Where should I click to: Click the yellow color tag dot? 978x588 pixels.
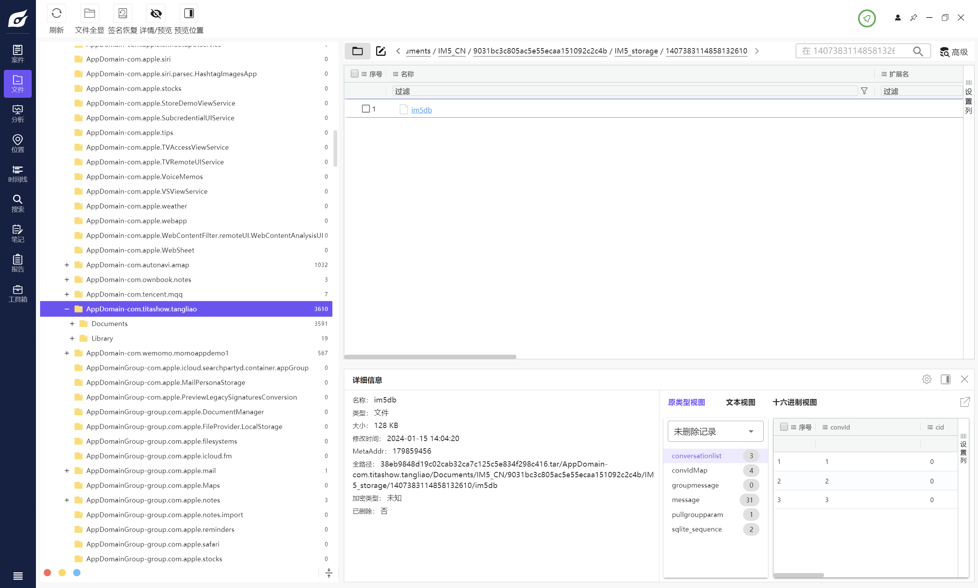point(62,573)
